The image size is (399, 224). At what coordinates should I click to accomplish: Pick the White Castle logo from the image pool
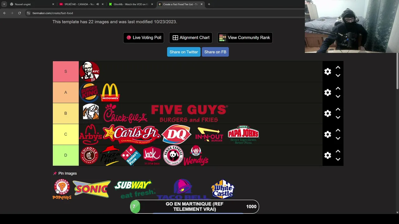[x=223, y=189]
